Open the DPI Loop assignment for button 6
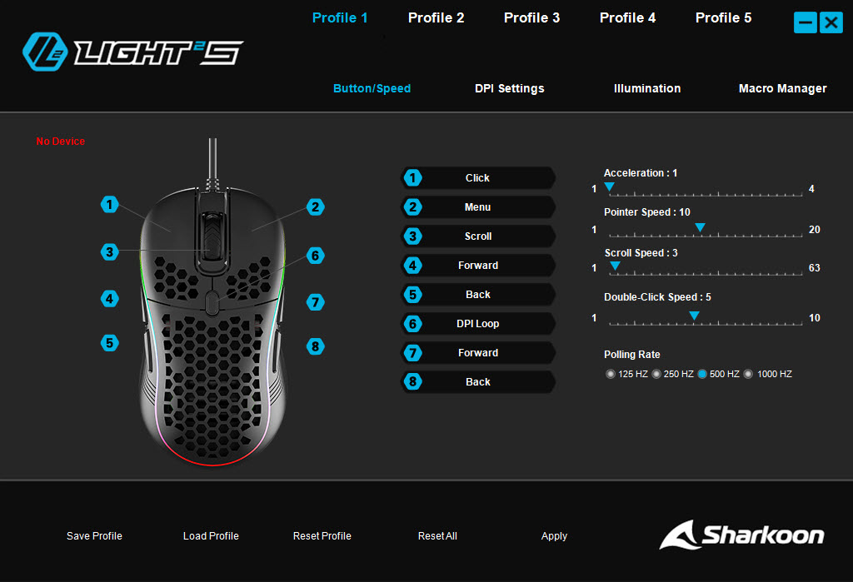This screenshot has height=582, width=853. click(x=478, y=324)
